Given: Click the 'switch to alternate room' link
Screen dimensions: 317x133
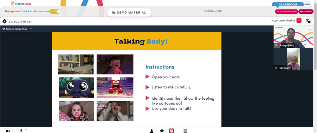Looking at the screenshot, I should (36, 11).
